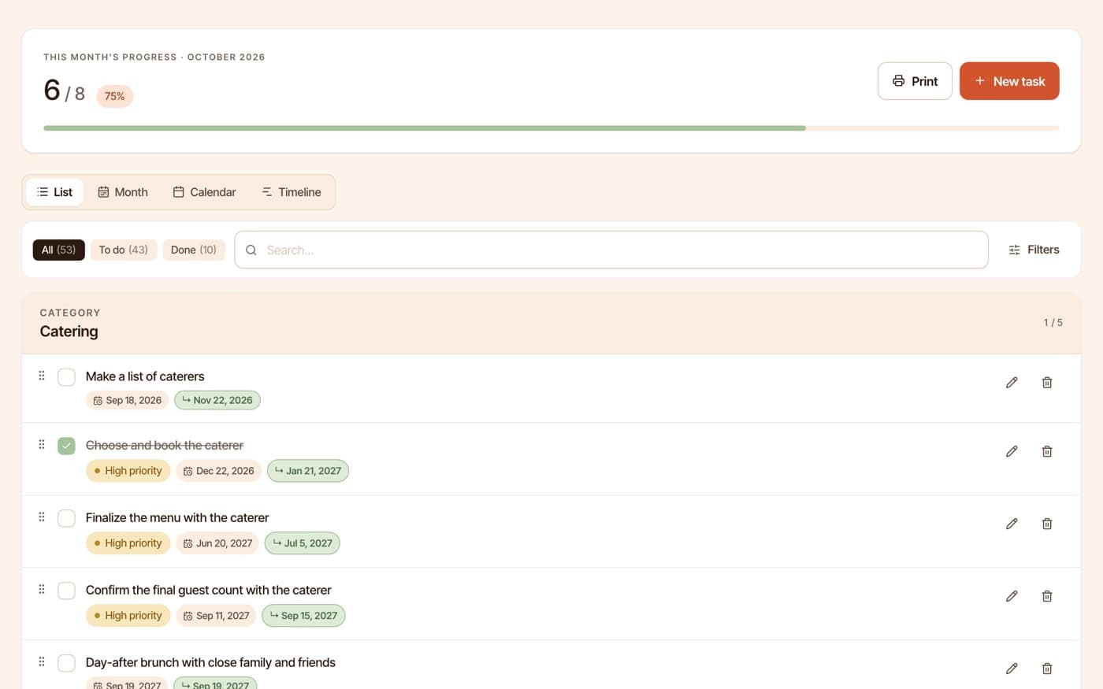Complete the 'Day-after brunch' task checkbox

(x=67, y=663)
